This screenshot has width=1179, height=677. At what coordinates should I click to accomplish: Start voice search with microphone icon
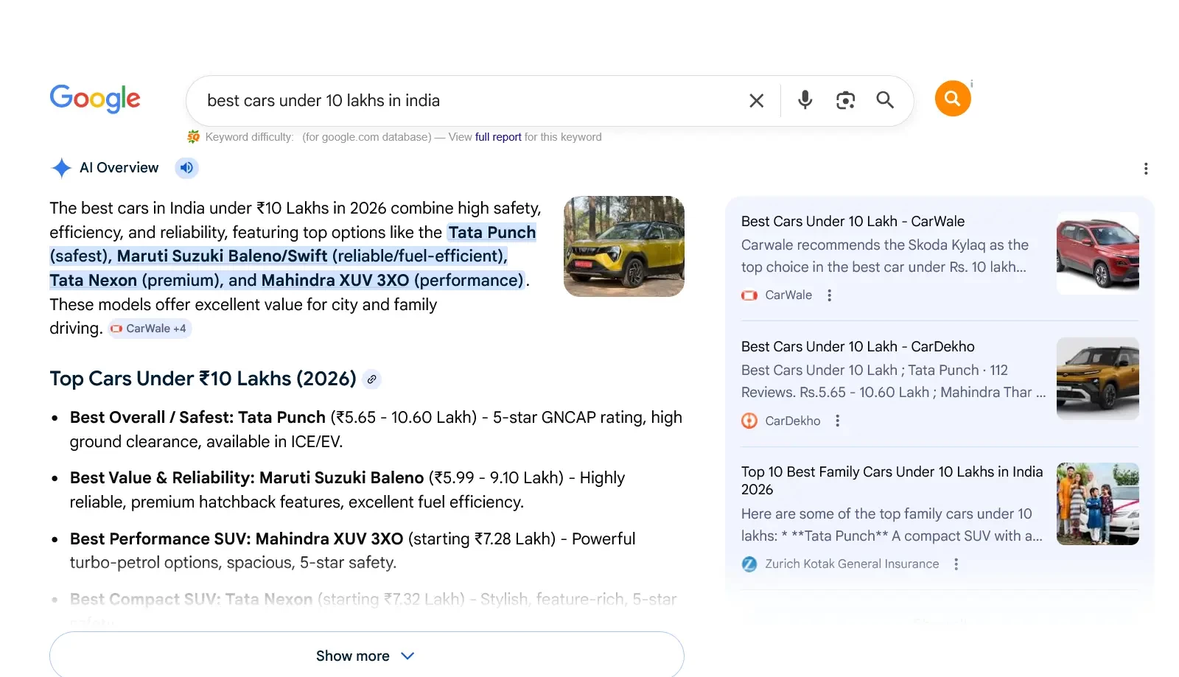pos(805,100)
